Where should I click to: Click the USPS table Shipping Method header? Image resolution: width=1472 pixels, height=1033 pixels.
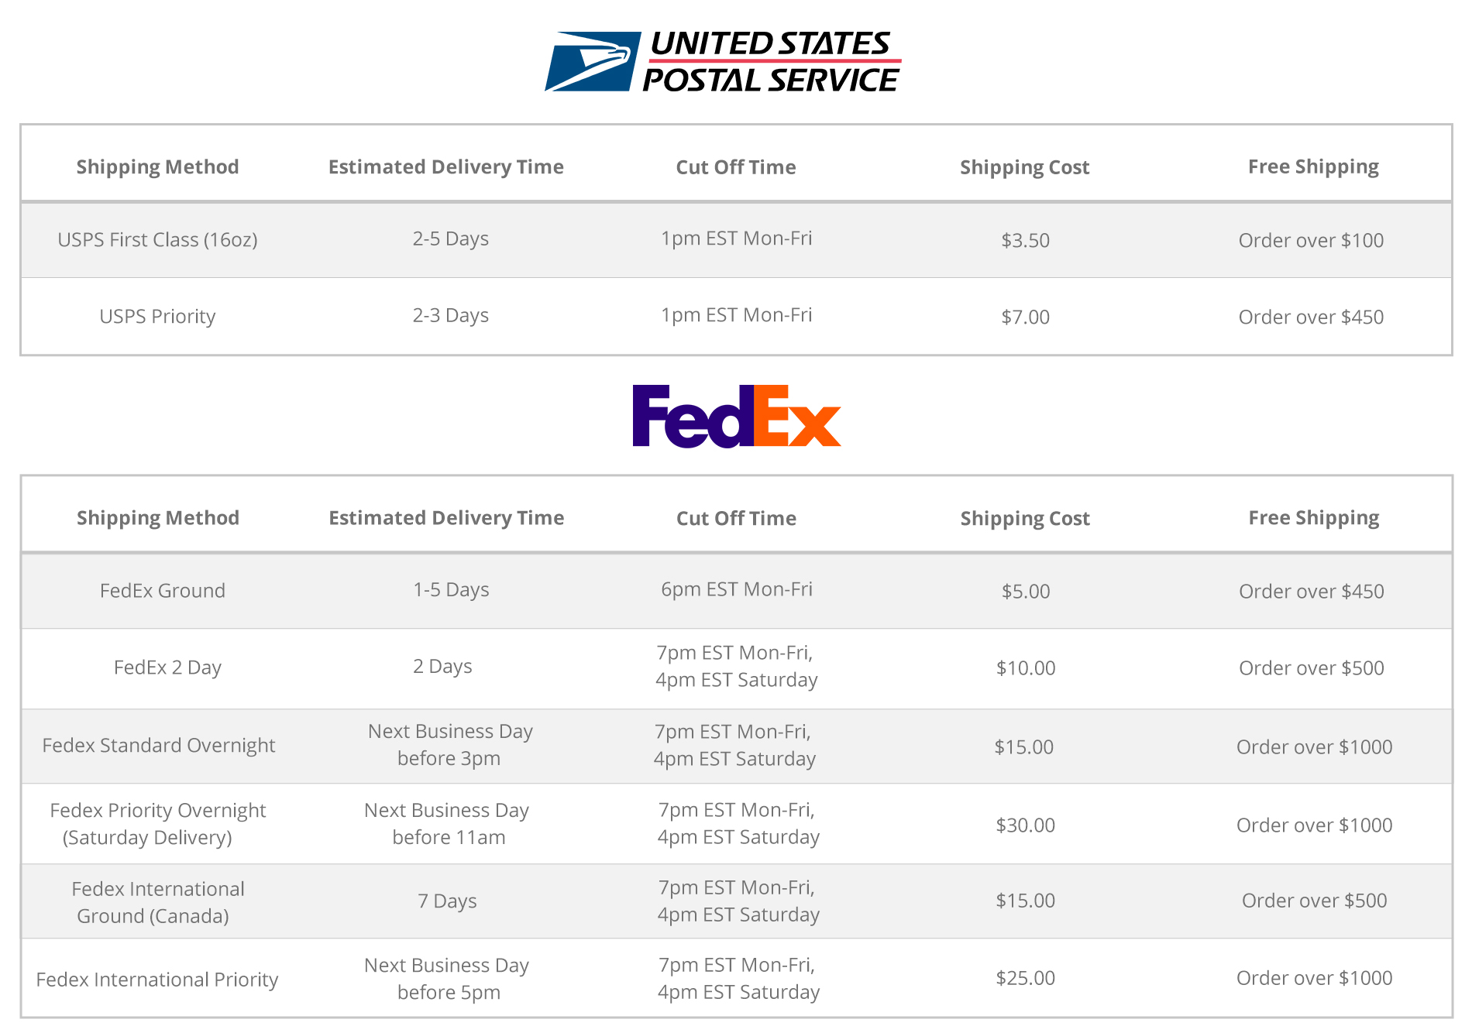point(157,167)
